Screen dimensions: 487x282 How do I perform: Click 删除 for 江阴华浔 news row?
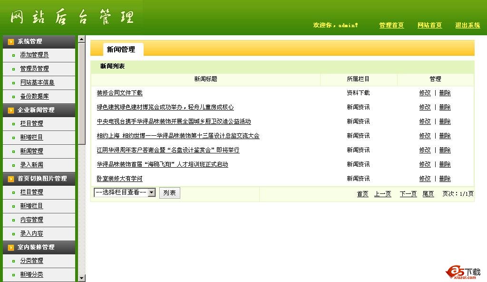click(x=445, y=150)
